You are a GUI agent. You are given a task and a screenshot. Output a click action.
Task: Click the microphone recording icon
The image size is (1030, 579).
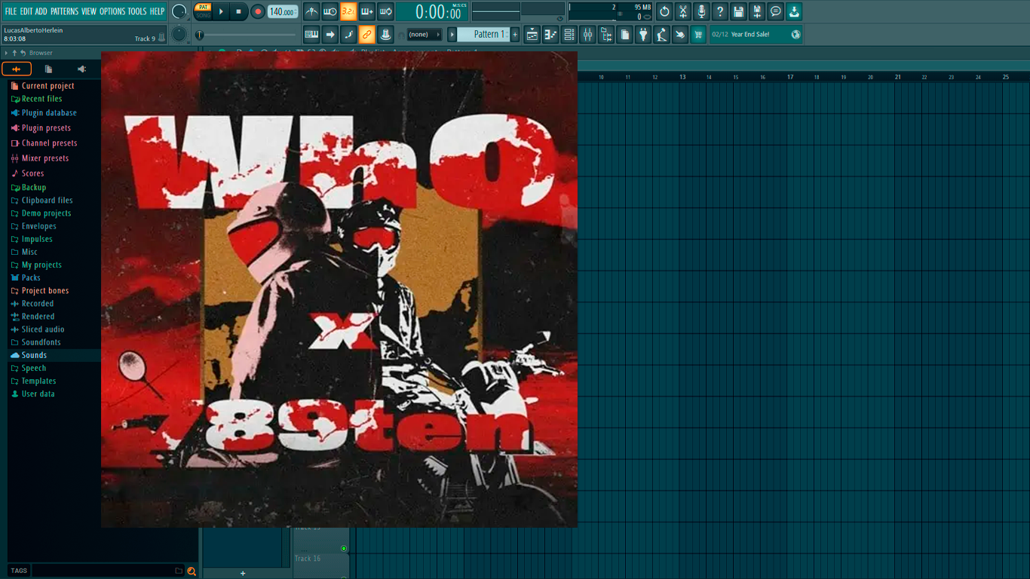tap(701, 11)
